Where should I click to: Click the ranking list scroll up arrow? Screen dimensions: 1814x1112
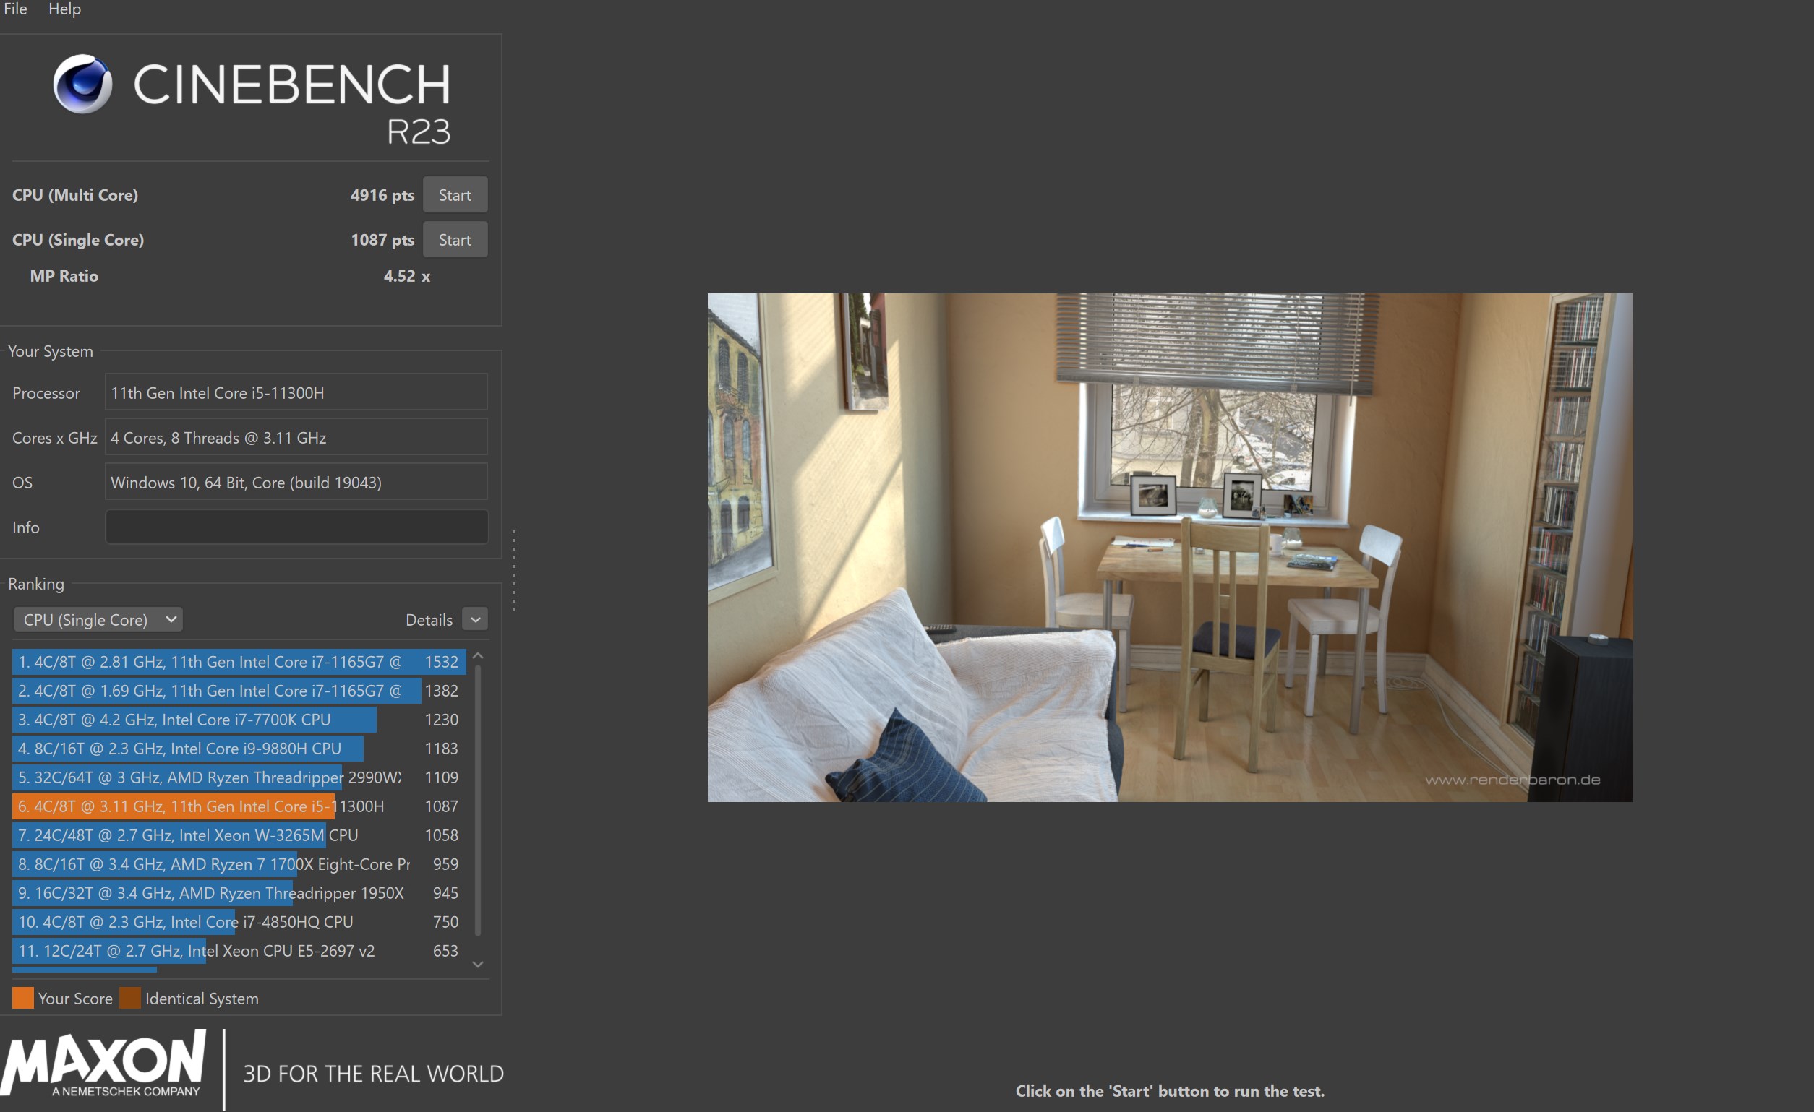(478, 655)
